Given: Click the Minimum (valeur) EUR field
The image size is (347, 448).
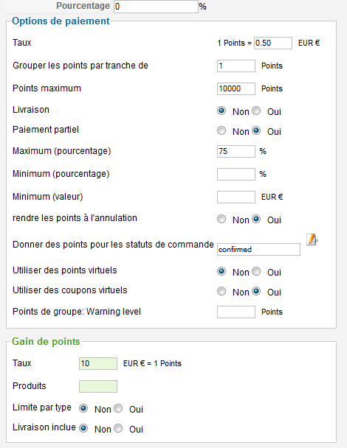Looking at the screenshot, I should tap(236, 197).
